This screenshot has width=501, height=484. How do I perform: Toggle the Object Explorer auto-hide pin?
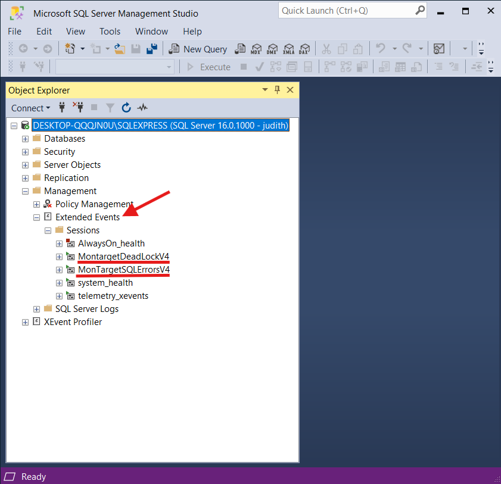(x=278, y=90)
